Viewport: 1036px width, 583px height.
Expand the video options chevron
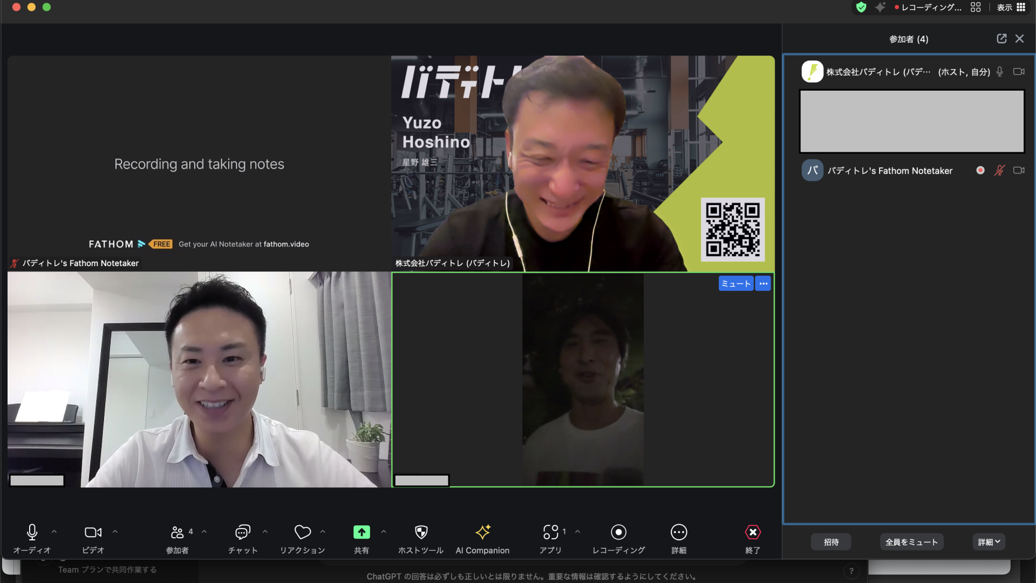tap(115, 532)
